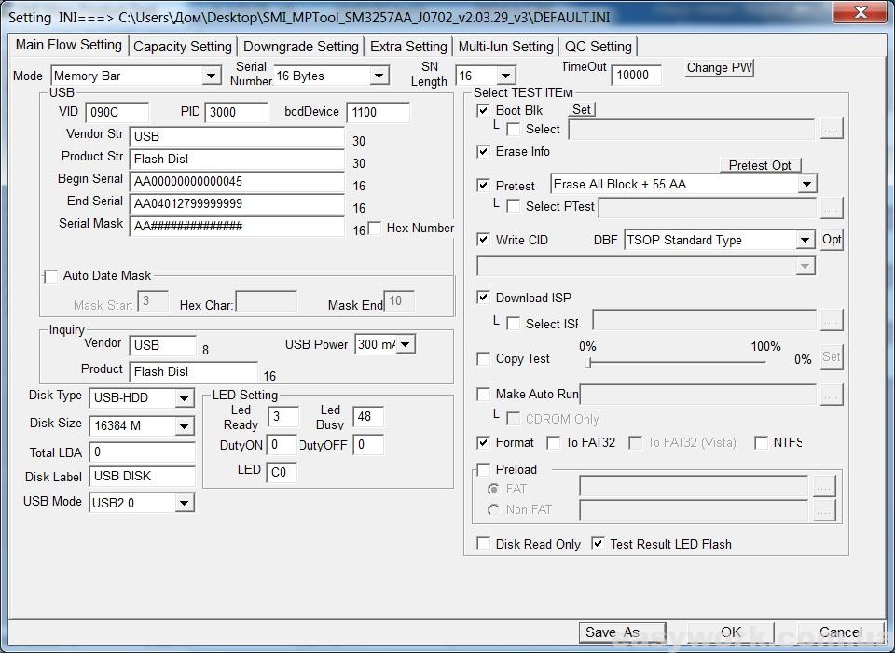
Task: Click the Change PW button
Action: click(x=719, y=67)
